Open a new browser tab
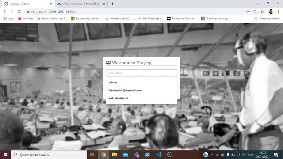 tap(112, 4)
